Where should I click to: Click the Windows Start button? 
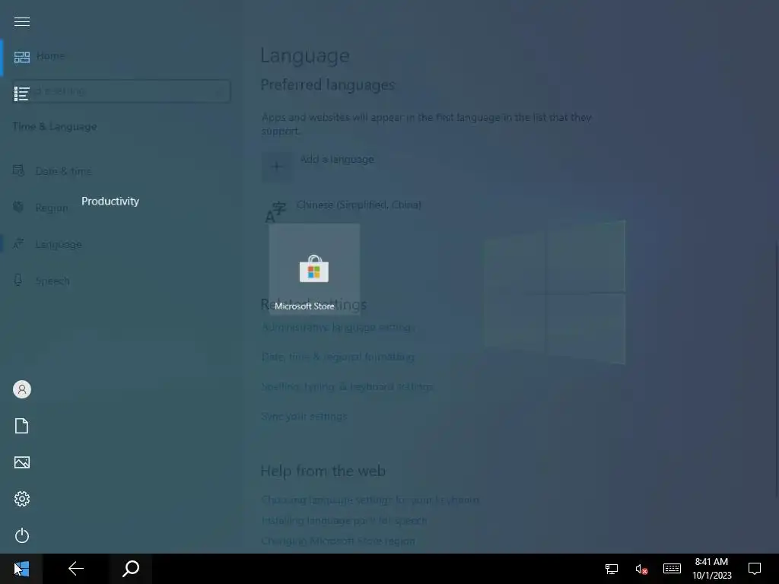21,569
